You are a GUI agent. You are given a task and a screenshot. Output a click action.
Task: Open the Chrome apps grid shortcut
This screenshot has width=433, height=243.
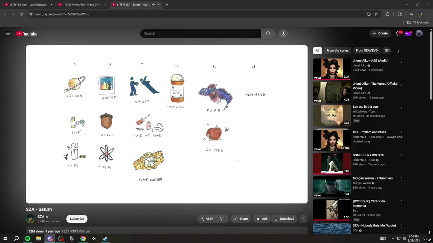pyautogui.click(x=4, y=23)
